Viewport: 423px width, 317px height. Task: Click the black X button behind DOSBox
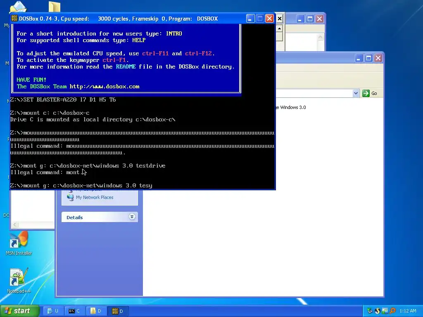click(280, 19)
